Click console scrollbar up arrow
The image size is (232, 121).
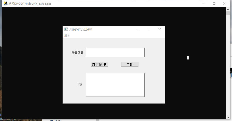228,9
